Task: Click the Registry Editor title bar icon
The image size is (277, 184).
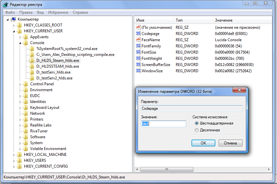Action: (x=5, y=4)
